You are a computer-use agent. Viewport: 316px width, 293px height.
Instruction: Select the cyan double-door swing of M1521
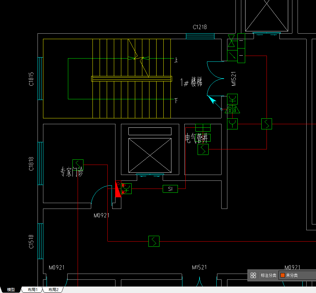pyautogui.click(x=215, y=79)
